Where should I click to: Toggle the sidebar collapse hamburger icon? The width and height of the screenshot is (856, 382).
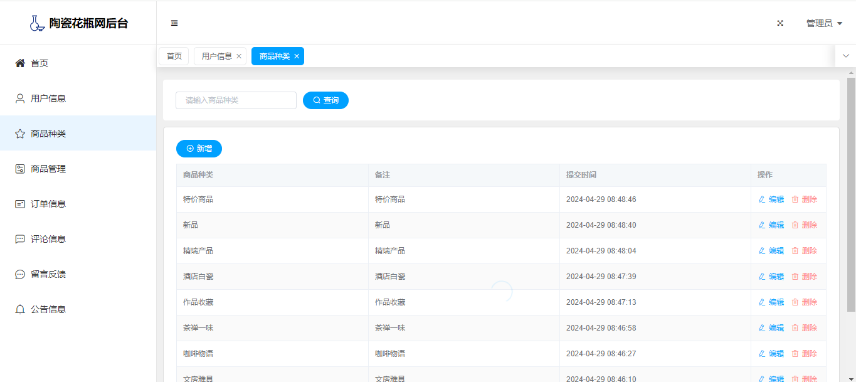(174, 23)
